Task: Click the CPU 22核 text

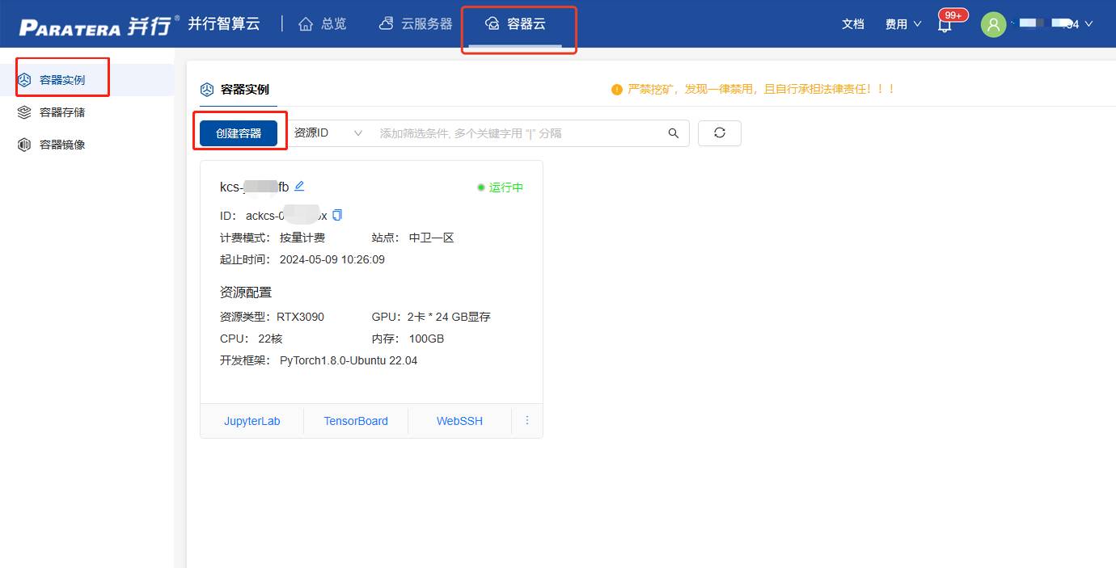Action: pyautogui.click(x=252, y=339)
